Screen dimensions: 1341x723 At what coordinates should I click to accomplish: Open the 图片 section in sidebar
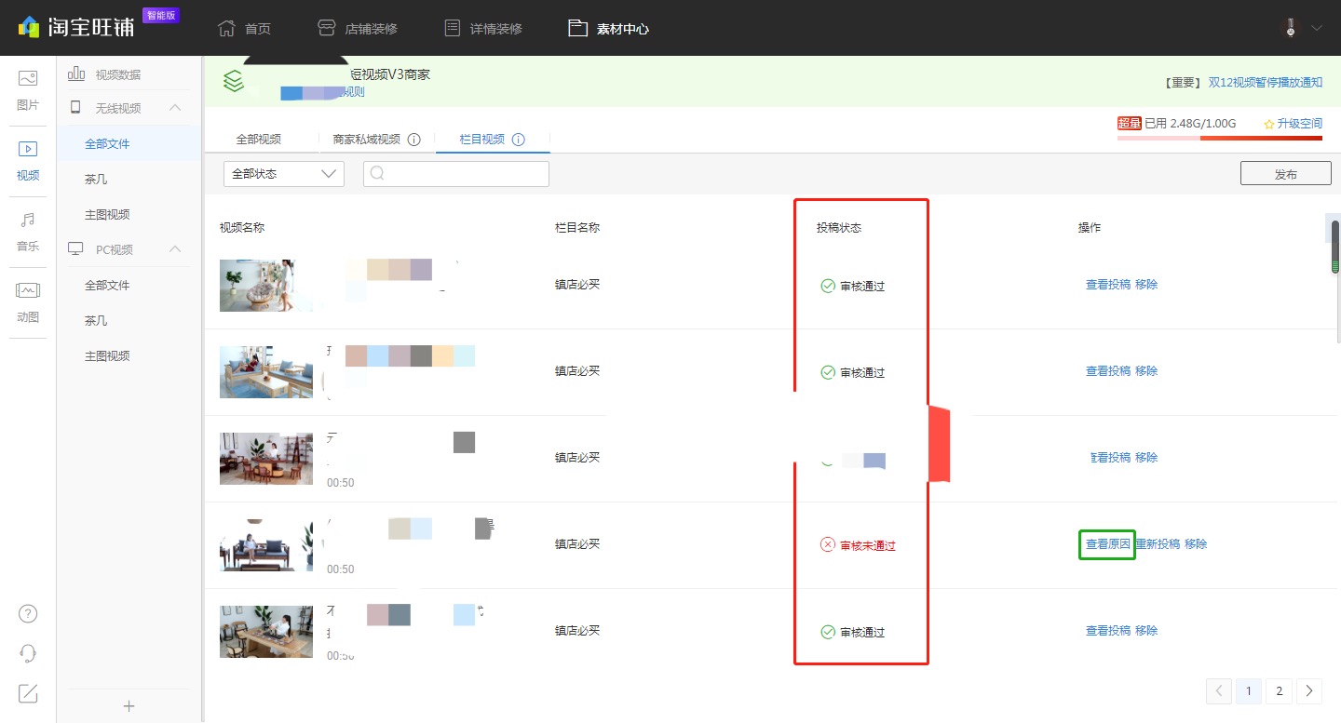(28, 89)
